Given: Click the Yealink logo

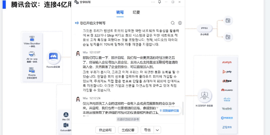Looking at the screenshot, I should point(227,109).
